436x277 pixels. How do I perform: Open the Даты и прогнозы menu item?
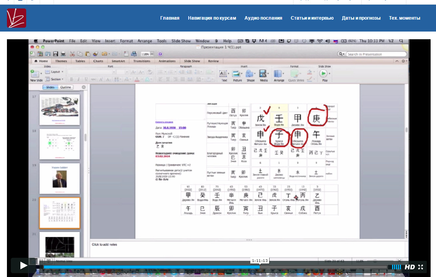tap(361, 18)
